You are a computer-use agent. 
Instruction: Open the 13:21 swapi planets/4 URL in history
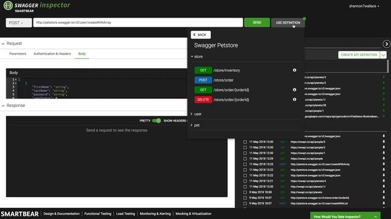click(x=308, y=181)
